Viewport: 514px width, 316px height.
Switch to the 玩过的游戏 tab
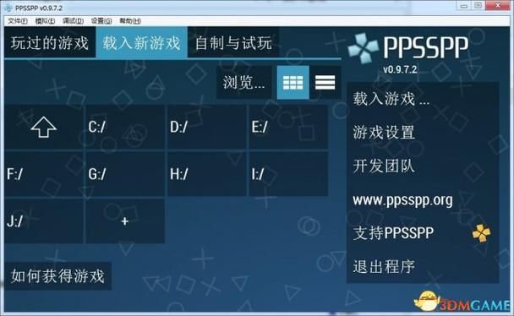[x=50, y=43]
